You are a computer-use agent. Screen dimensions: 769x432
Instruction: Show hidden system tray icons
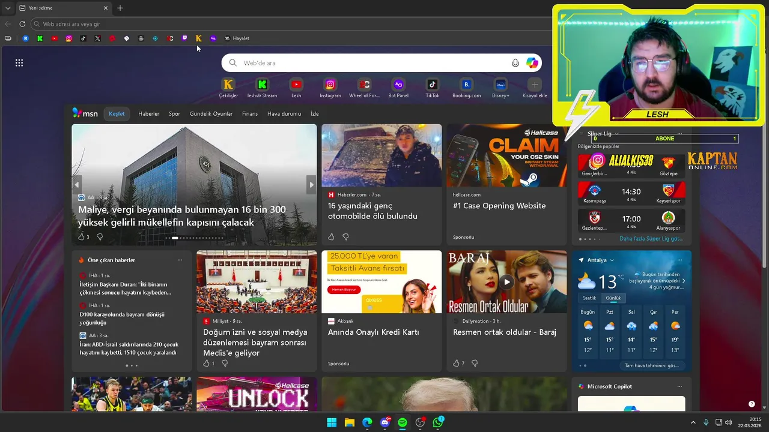click(x=693, y=422)
